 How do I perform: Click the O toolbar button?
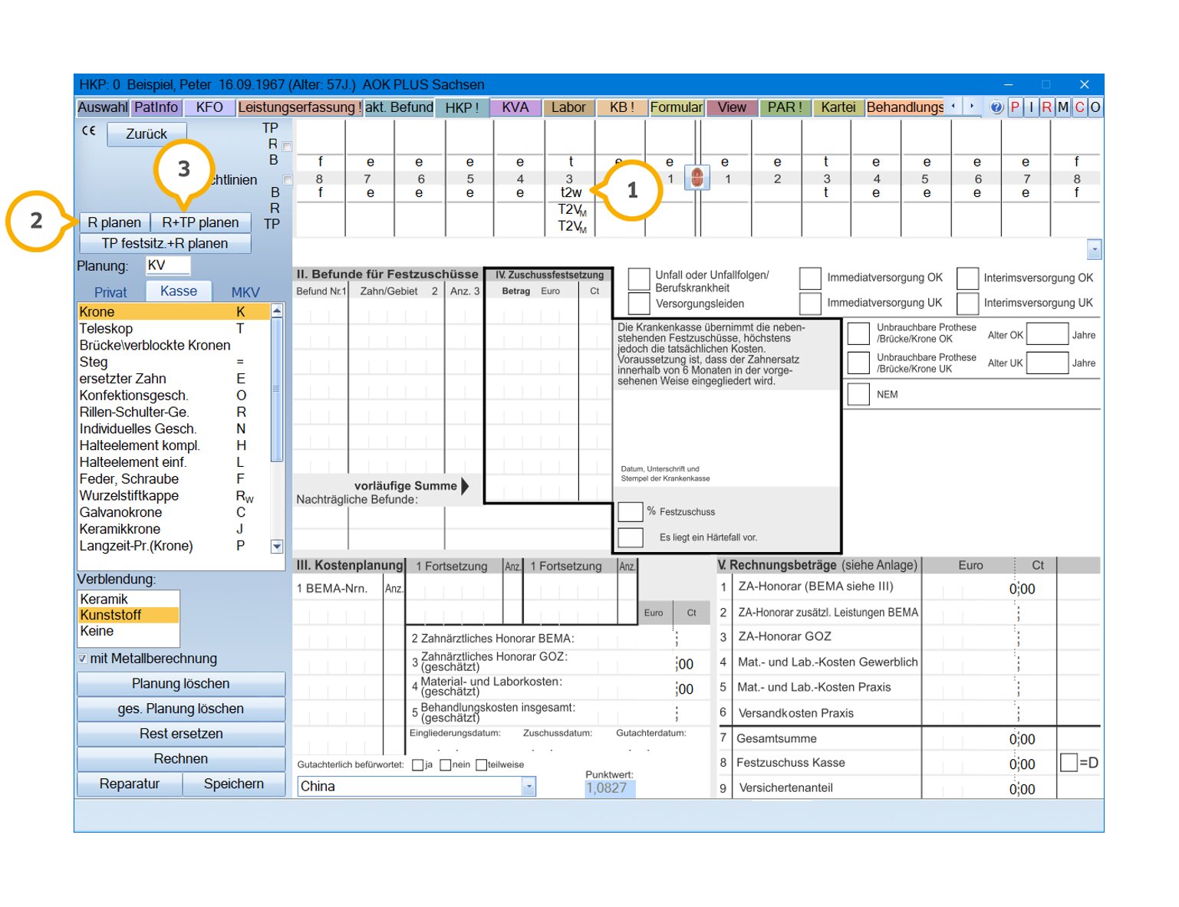pyautogui.click(x=1095, y=107)
